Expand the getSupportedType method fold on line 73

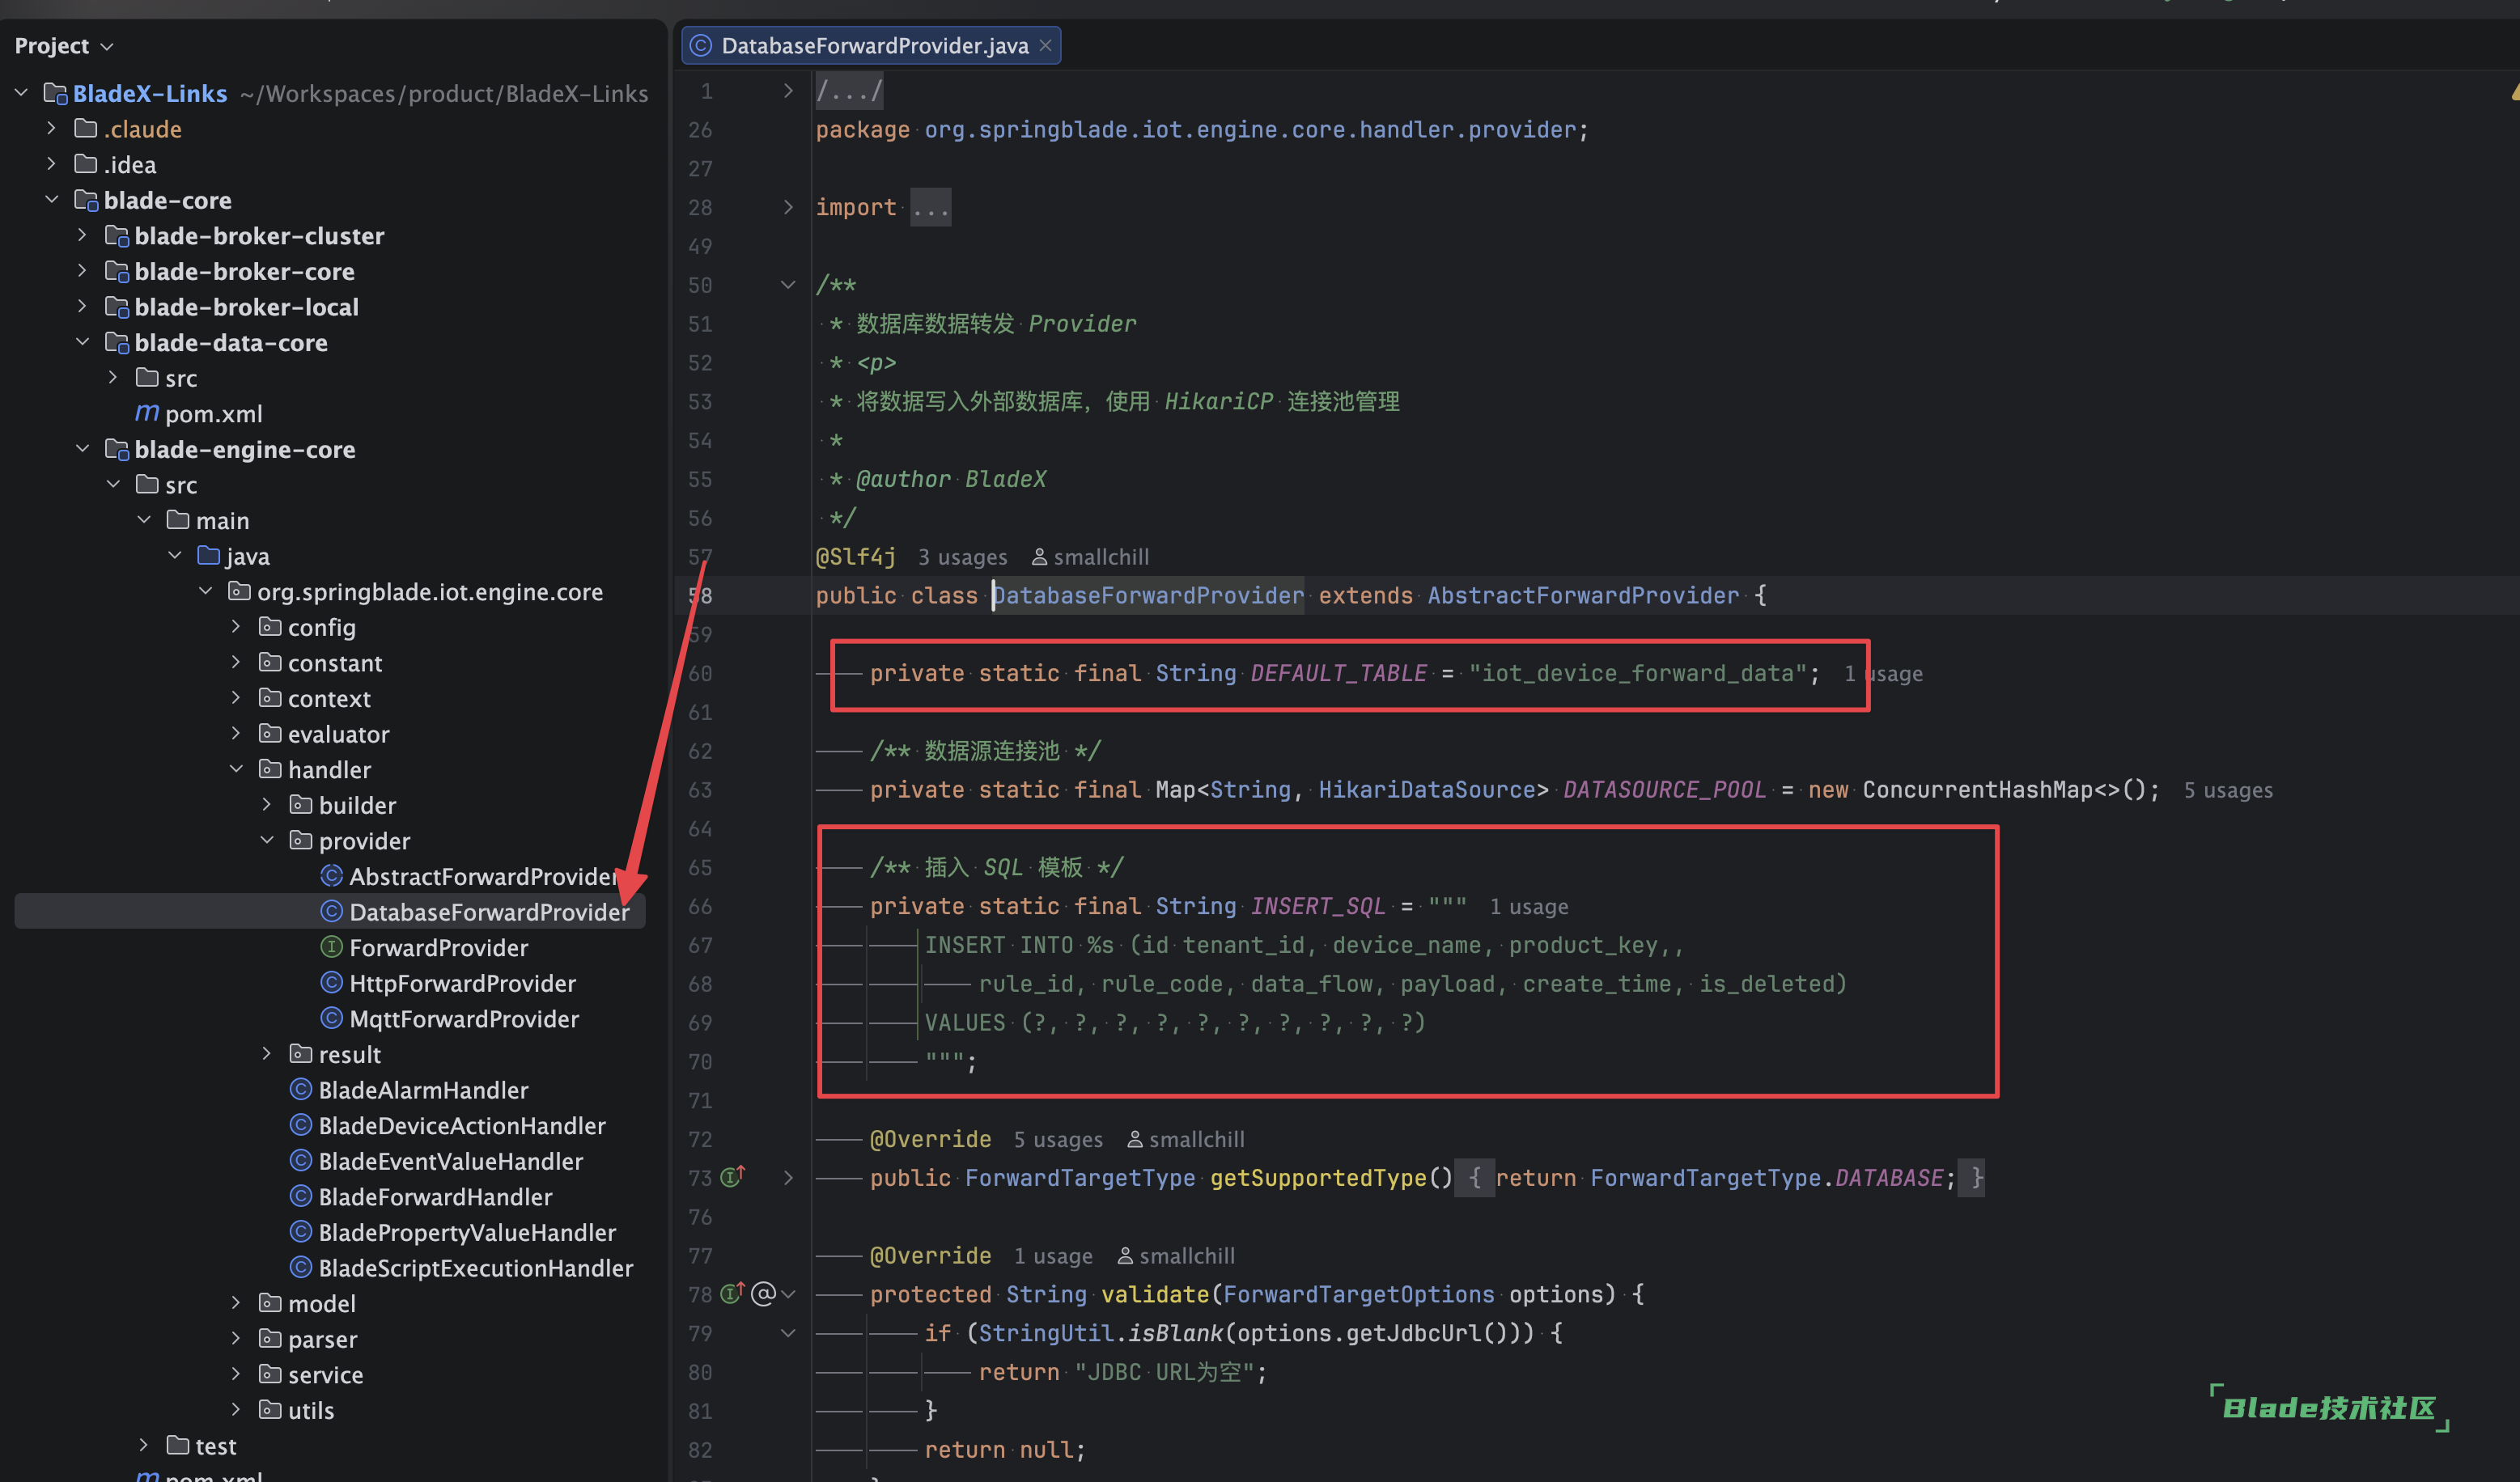coord(788,1177)
